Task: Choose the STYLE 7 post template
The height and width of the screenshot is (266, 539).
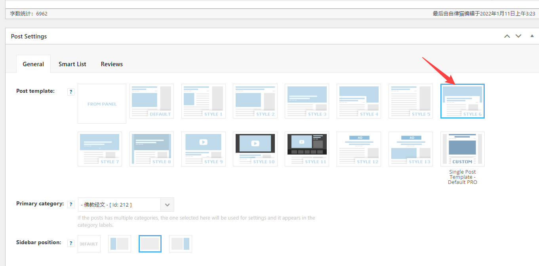Action: pos(100,149)
